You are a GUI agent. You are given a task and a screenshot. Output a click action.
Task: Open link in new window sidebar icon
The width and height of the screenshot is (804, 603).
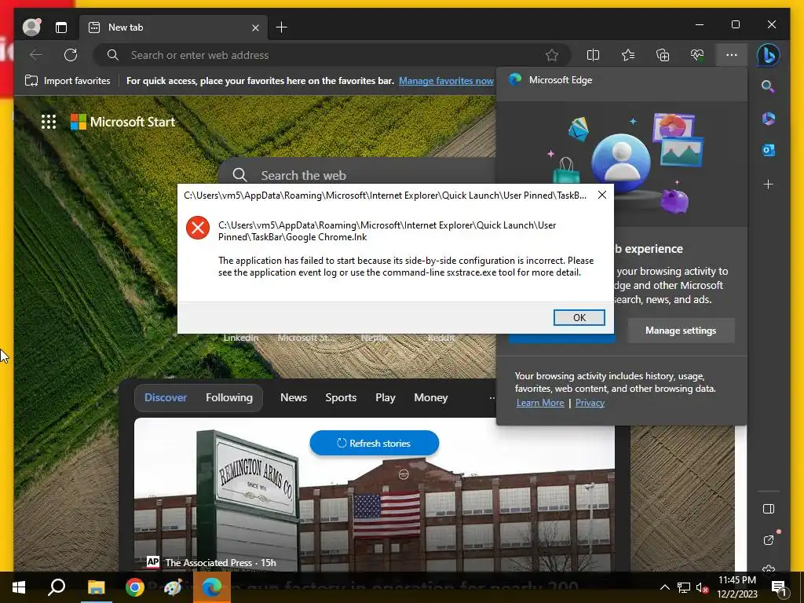(x=768, y=540)
